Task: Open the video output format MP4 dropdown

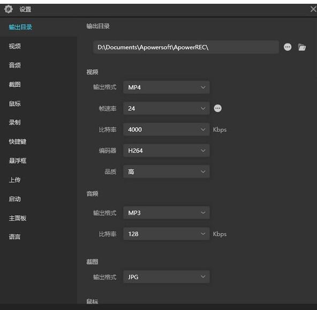Action: point(167,87)
